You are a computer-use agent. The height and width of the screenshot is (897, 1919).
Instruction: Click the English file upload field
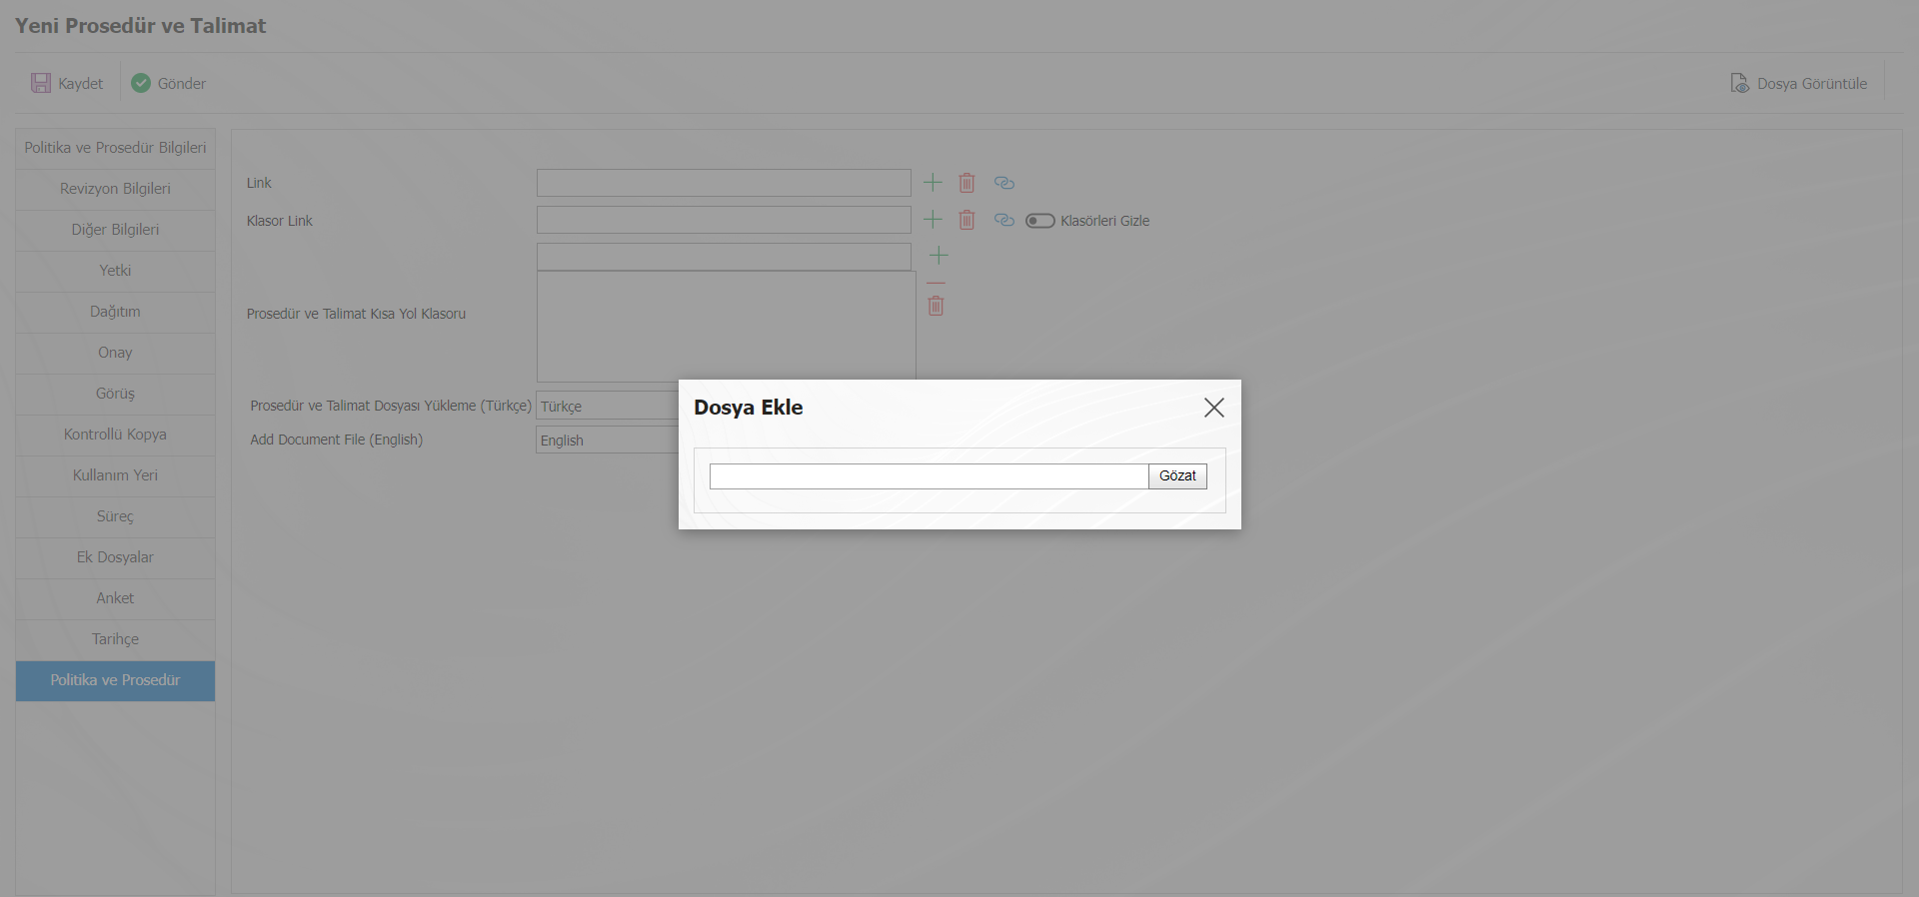607,440
